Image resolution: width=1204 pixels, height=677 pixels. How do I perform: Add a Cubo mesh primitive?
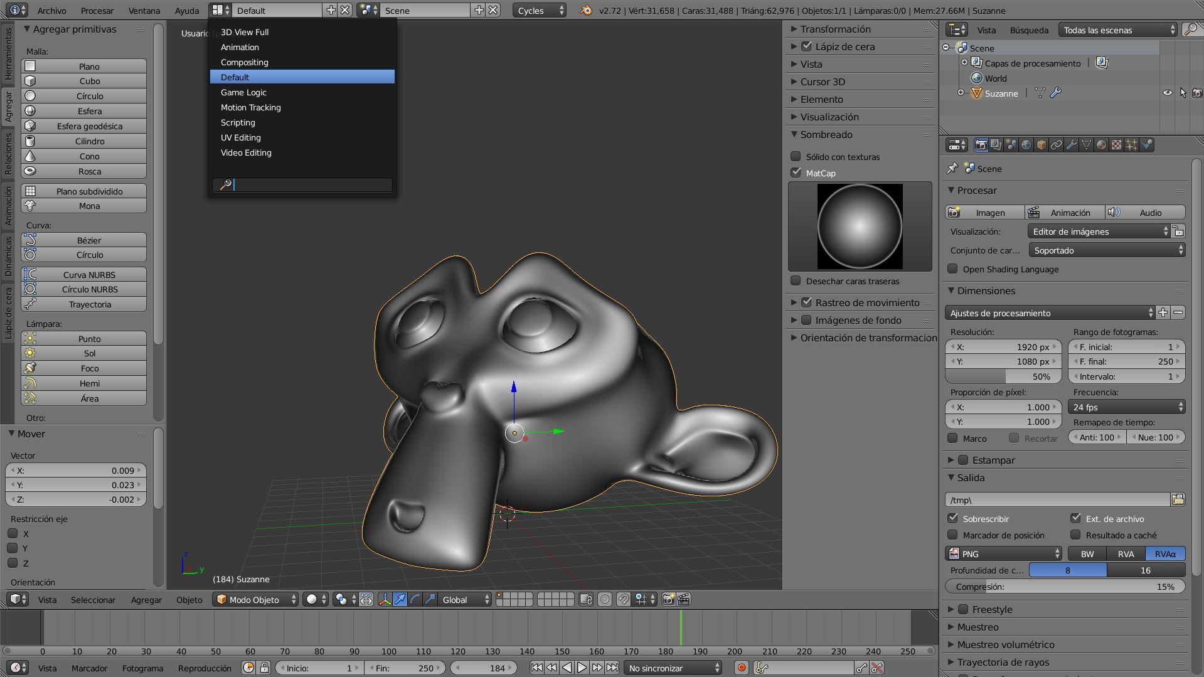click(x=83, y=80)
